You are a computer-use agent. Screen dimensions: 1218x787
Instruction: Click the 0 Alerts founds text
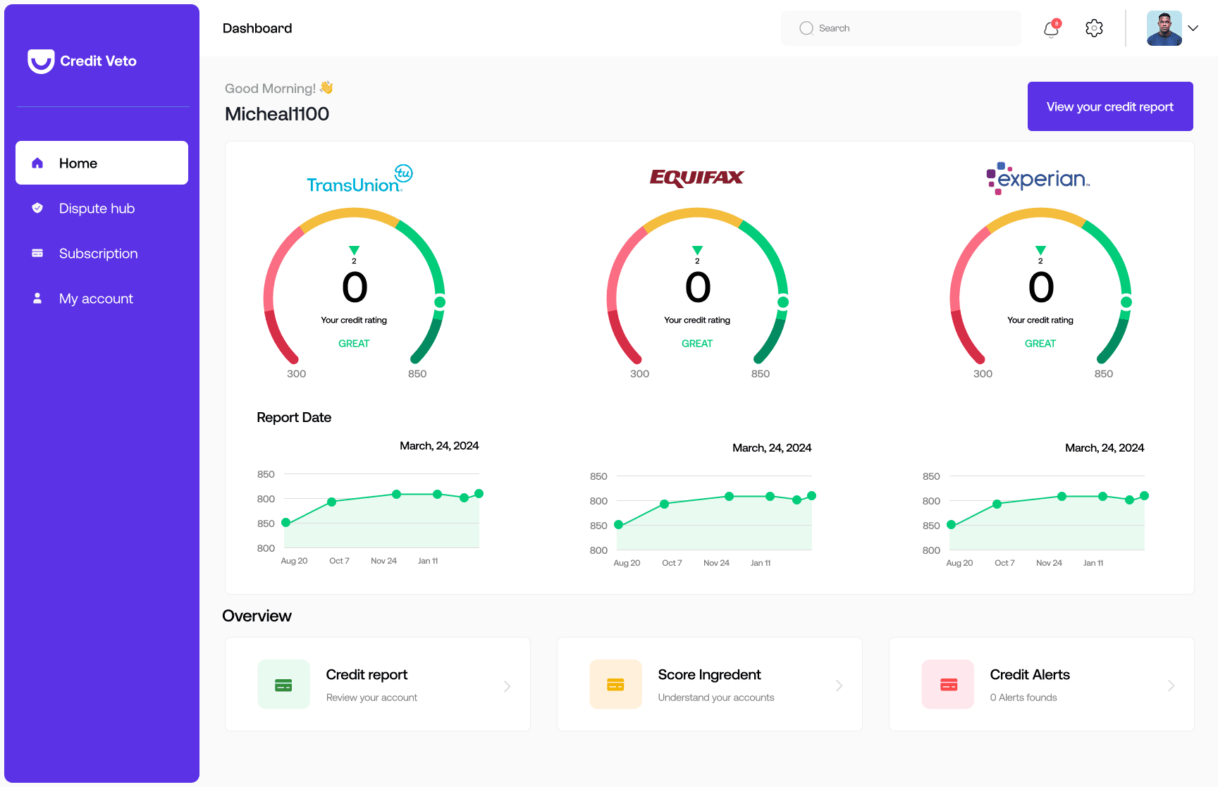[x=1023, y=698]
